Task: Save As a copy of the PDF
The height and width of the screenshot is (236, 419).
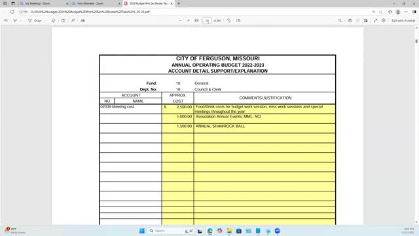Action: [x=366, y=20]
